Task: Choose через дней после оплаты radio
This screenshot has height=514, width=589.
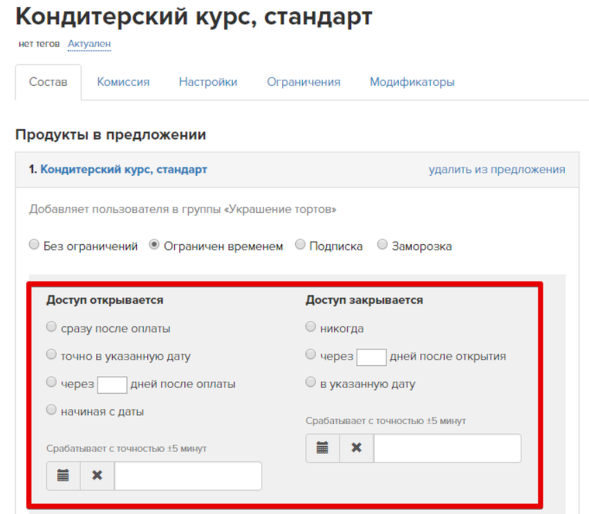Action: 51,383
